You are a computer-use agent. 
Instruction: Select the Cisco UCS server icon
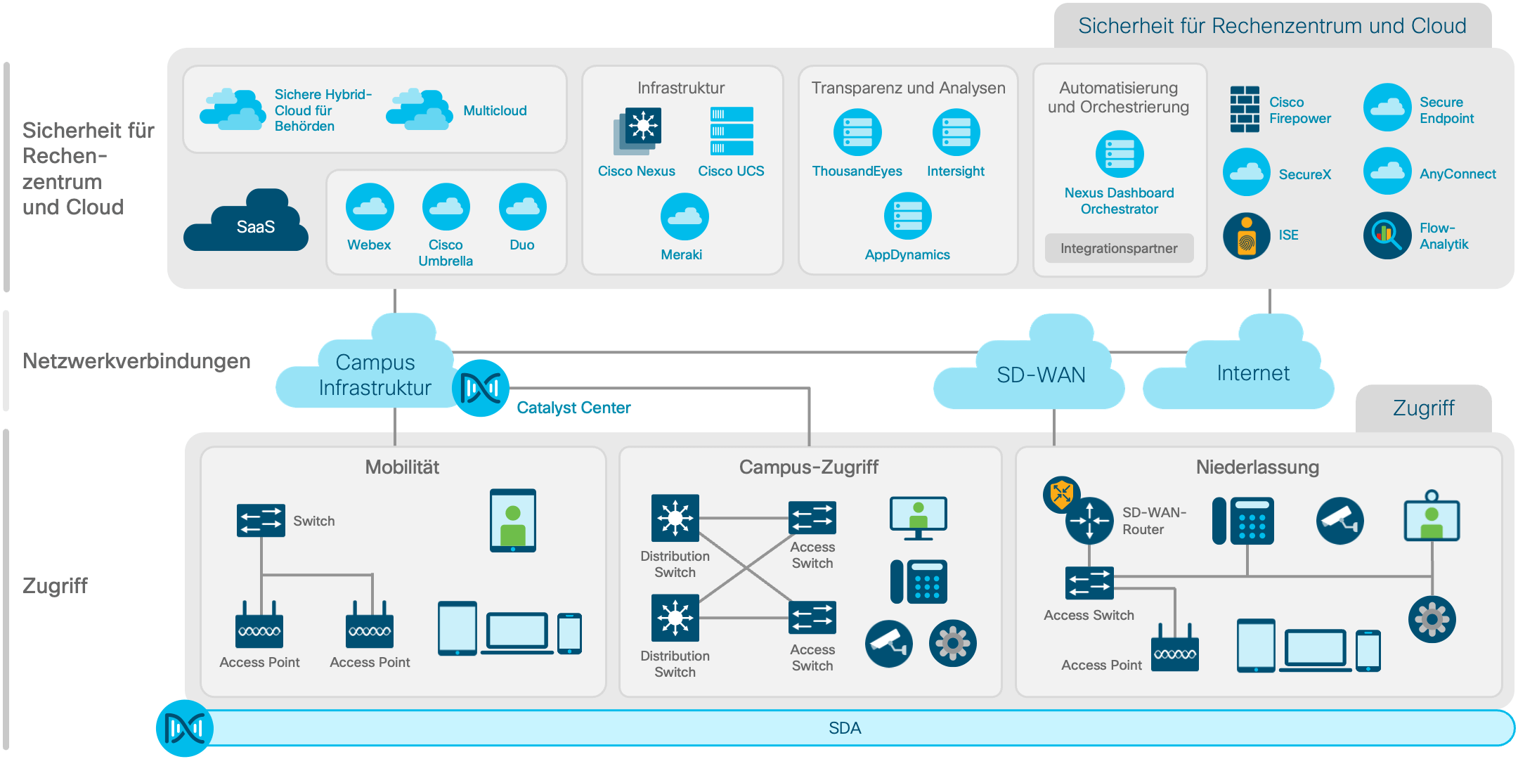[732, 131]
